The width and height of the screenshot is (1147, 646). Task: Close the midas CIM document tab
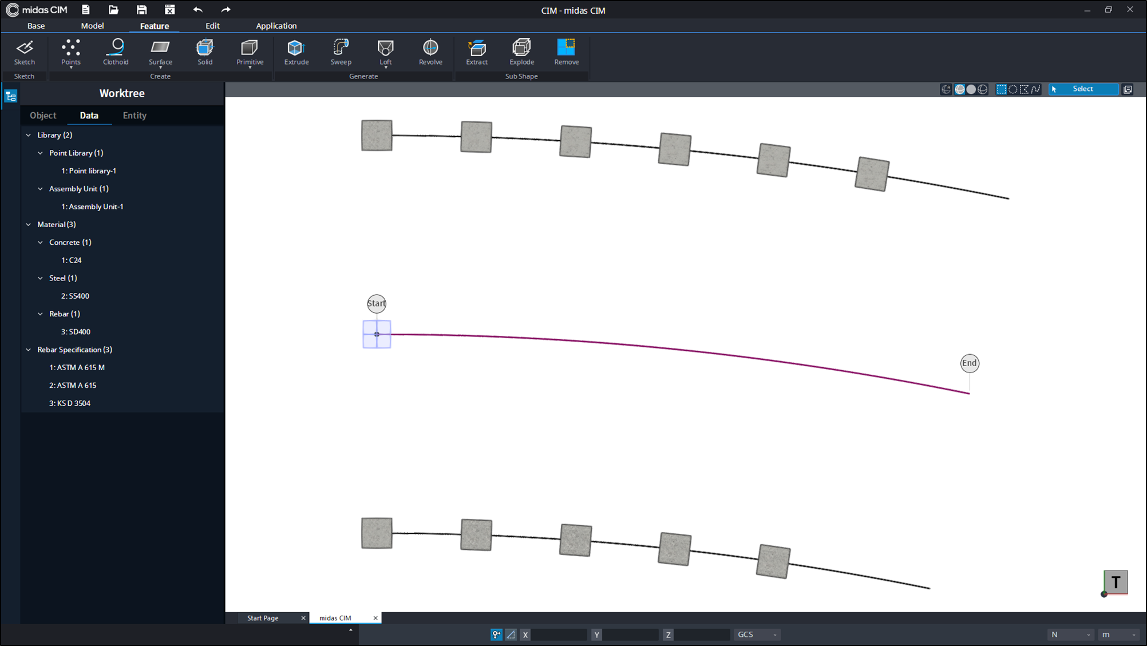pos(375,618)
